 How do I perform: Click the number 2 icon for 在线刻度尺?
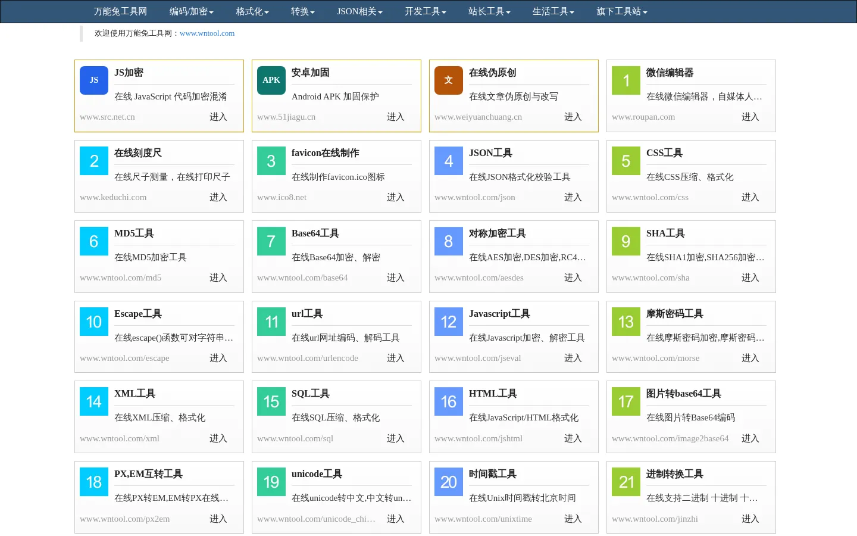click(x=94, y=161)
